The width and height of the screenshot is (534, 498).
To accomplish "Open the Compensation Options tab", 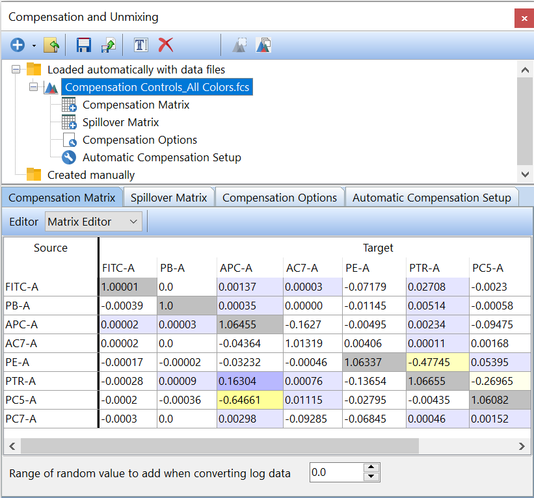I will pyautogui.click(x=280, y=198).
